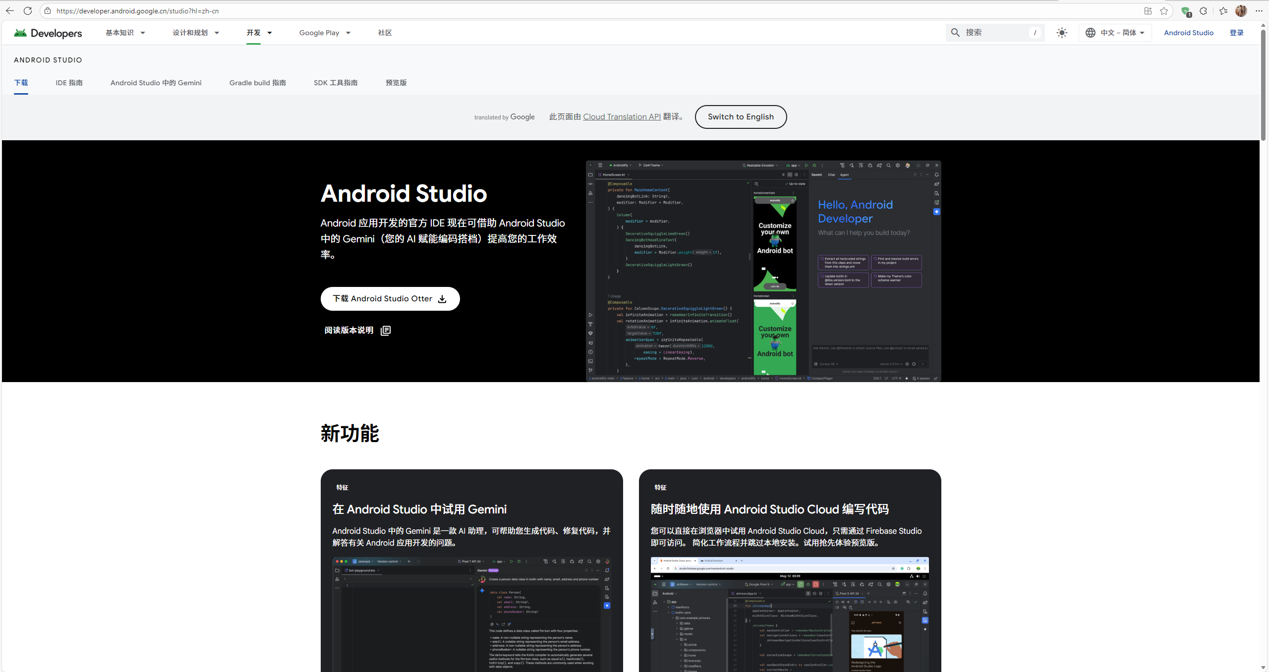Switch to the IDE 指南 tab
Screen dimensions: 1269x672
pyautogui.click(x=69, y=83)
